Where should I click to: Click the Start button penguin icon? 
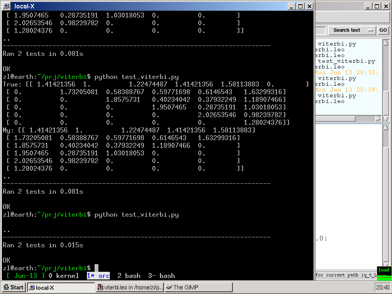coord(6,287)
